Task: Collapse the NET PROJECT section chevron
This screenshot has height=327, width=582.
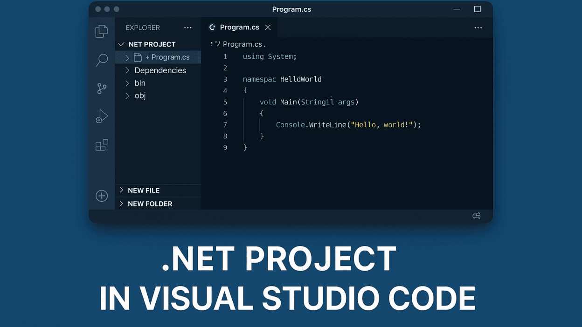Action: [x=121, y=44]
